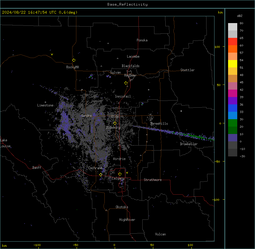Click the RedDeer city label
The width and height of the screenshot is (255, 249).
click(130, 75)
